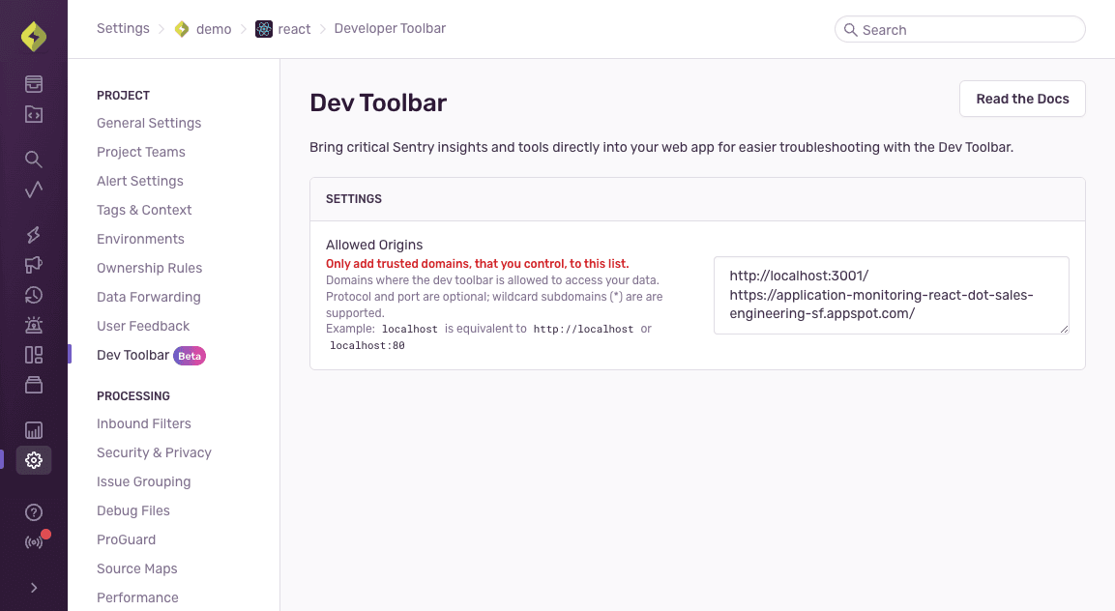The width and height of the screenshot is (1115, 611).
Task: Go to Settings via the breadcrumb link
Action: pos(122,28)
